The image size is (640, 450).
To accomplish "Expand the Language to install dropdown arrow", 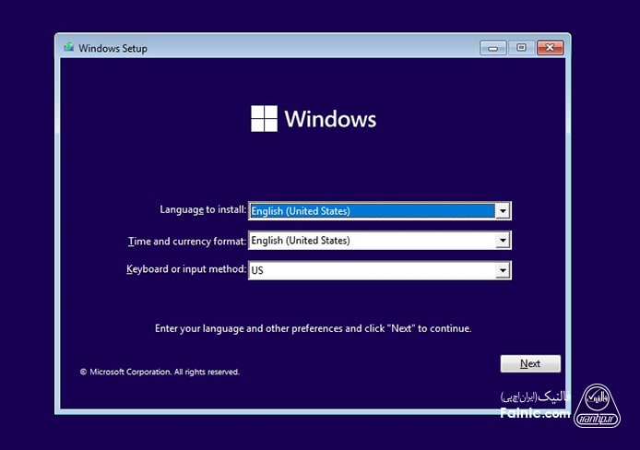I will 503,211.
